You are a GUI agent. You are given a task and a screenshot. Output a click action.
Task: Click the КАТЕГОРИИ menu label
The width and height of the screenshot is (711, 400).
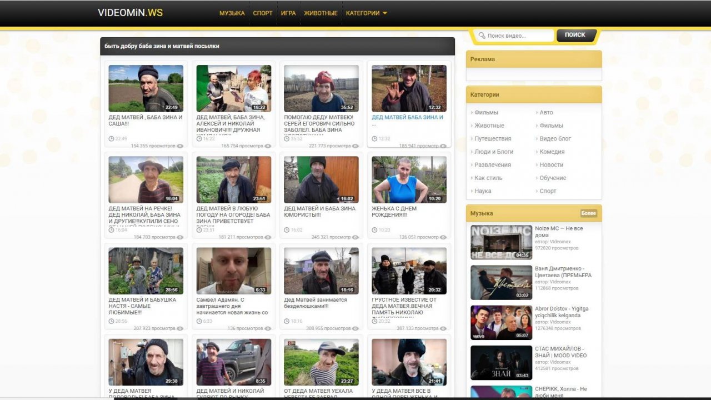pos(363,13)
